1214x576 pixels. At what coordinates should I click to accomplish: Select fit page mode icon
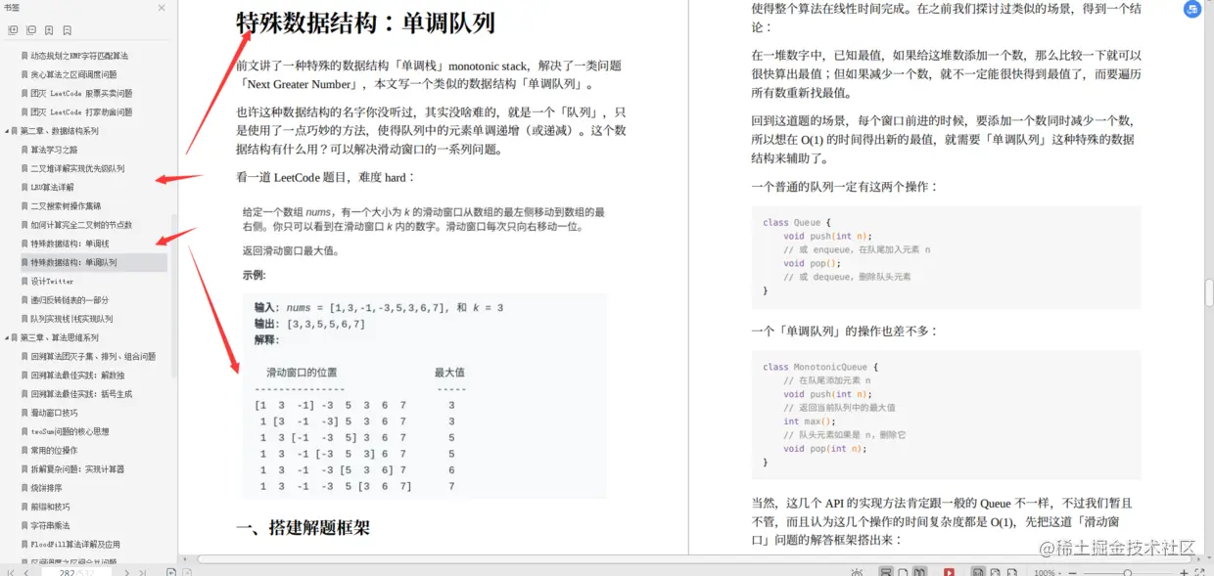click(x=1013, y=572)
